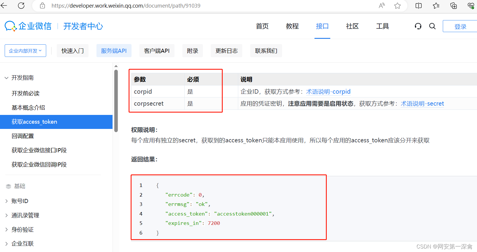Click the 登录 button
Screen dimensions: 477x252
click(x=460, y=26)
